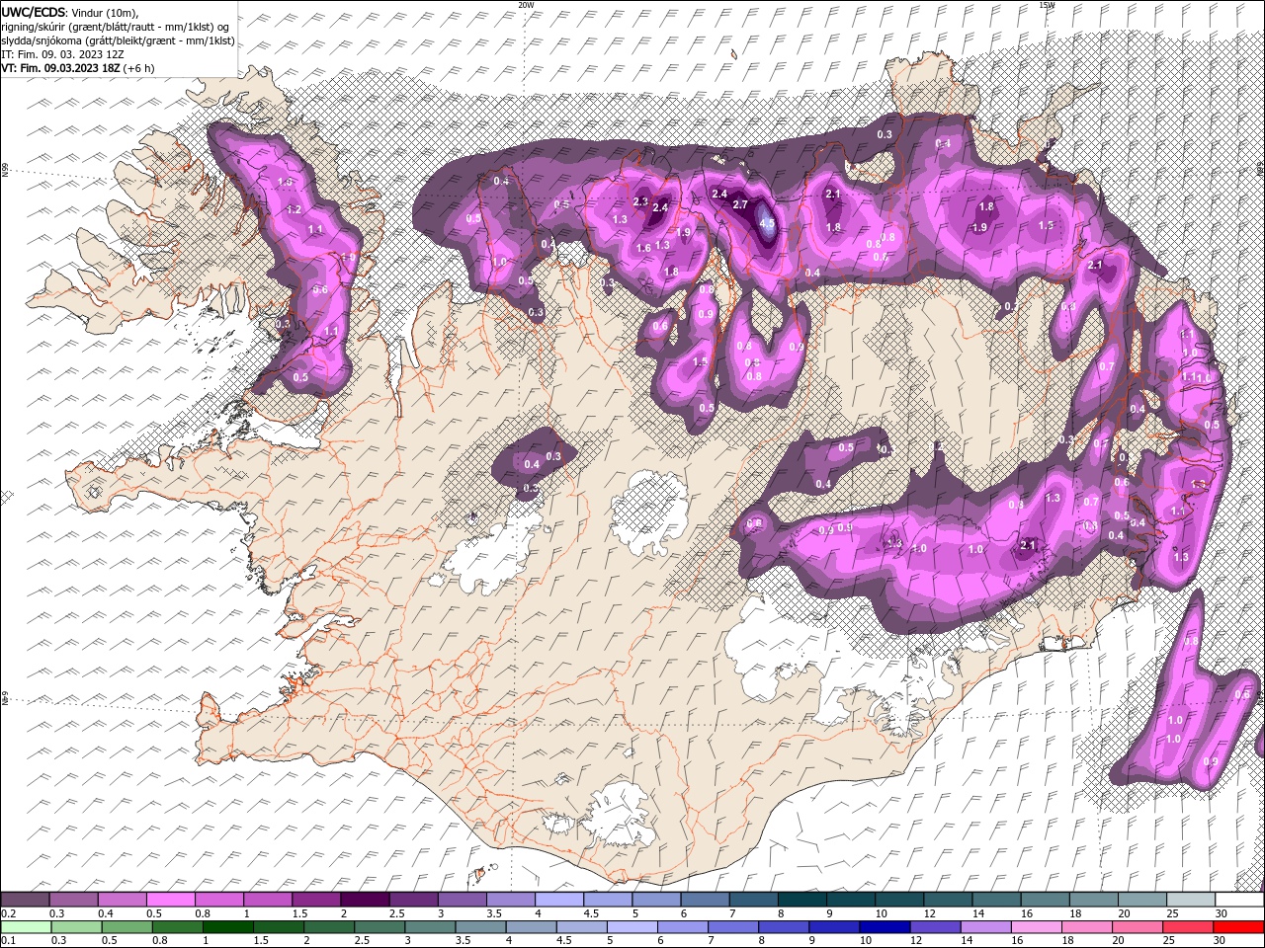Click the 'rigning/skúrir' description line

click(x=115, y=27)
